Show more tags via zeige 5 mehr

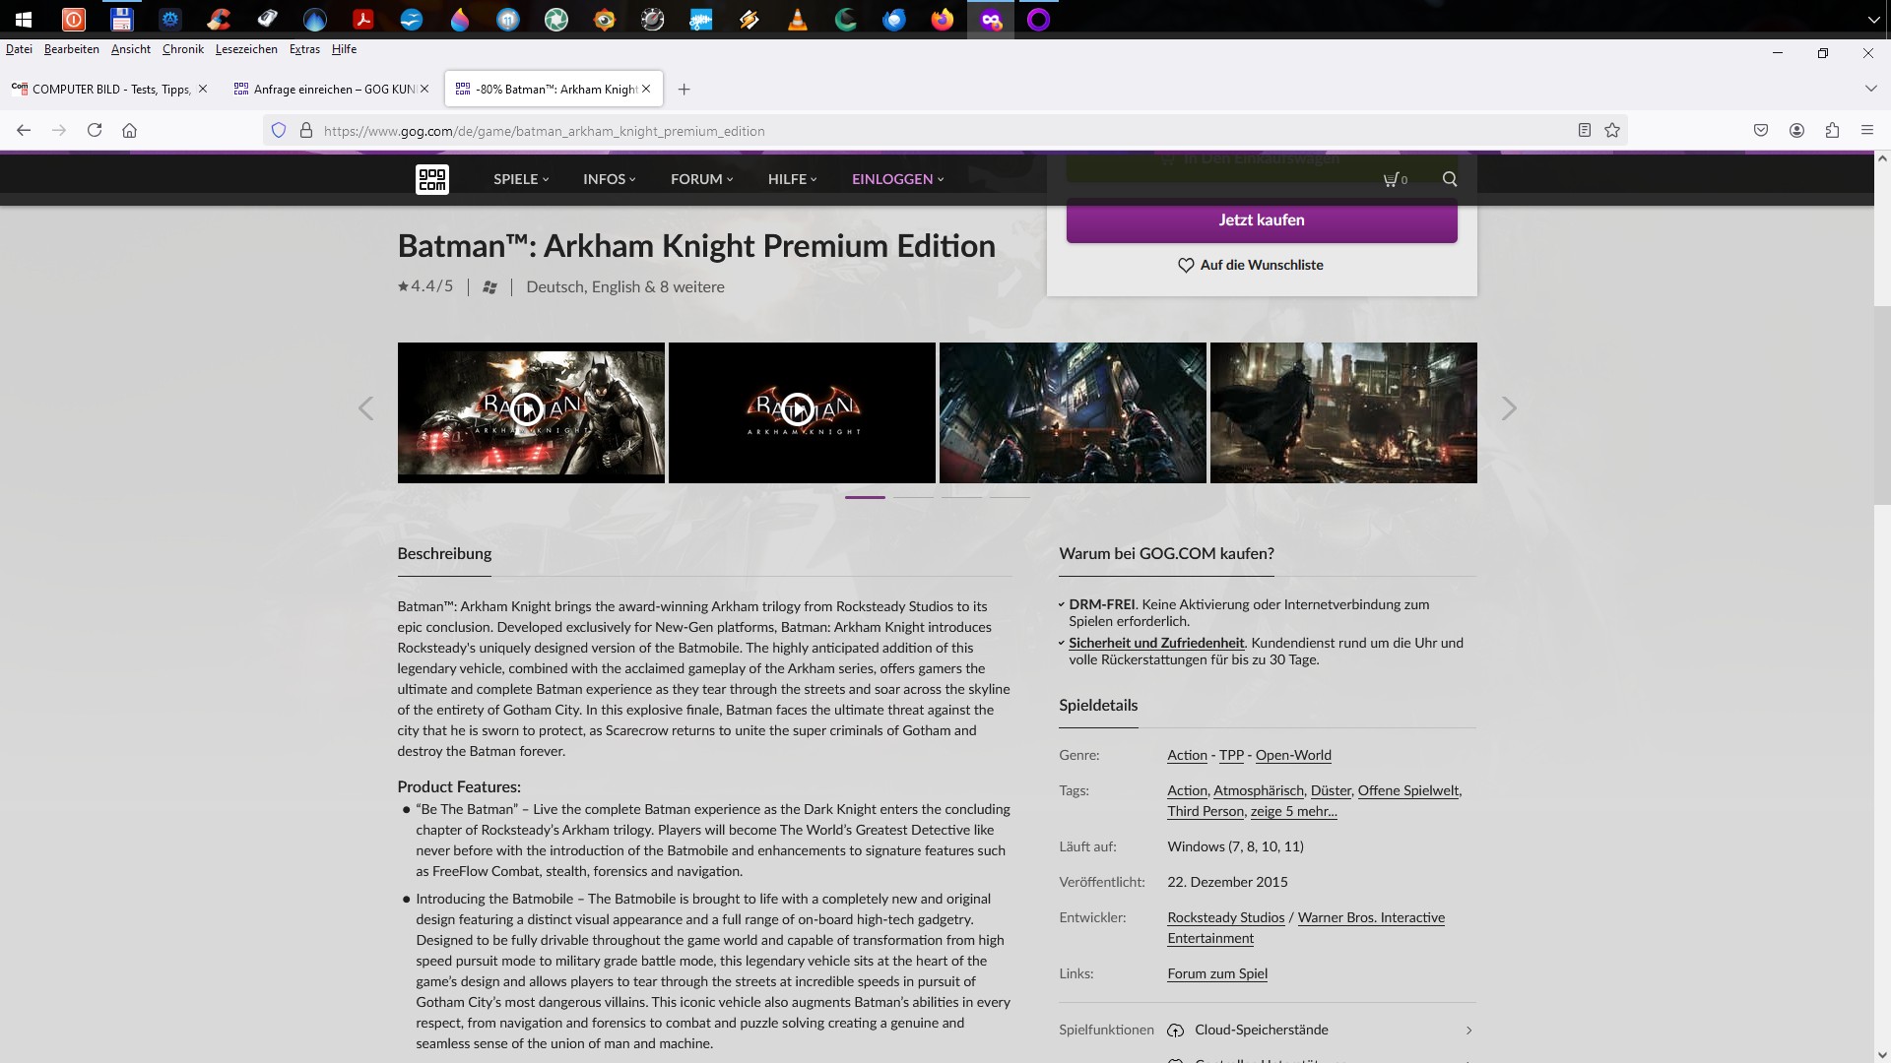tap(1293, 811)
